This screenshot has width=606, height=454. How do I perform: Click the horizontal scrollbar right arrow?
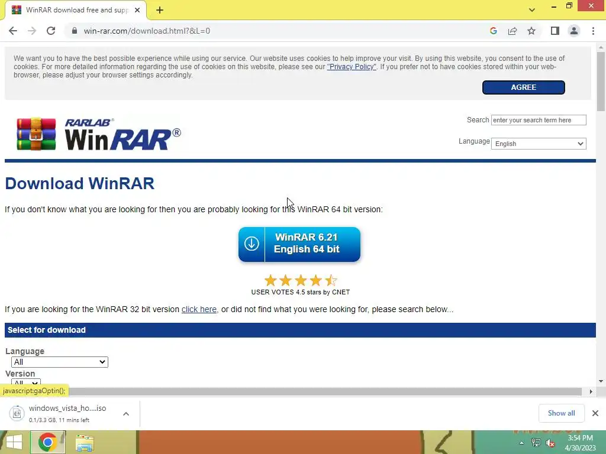pos(591,391)
